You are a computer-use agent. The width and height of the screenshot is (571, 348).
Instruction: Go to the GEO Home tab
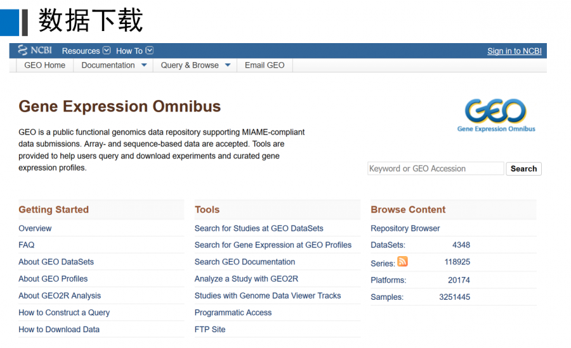44,65
